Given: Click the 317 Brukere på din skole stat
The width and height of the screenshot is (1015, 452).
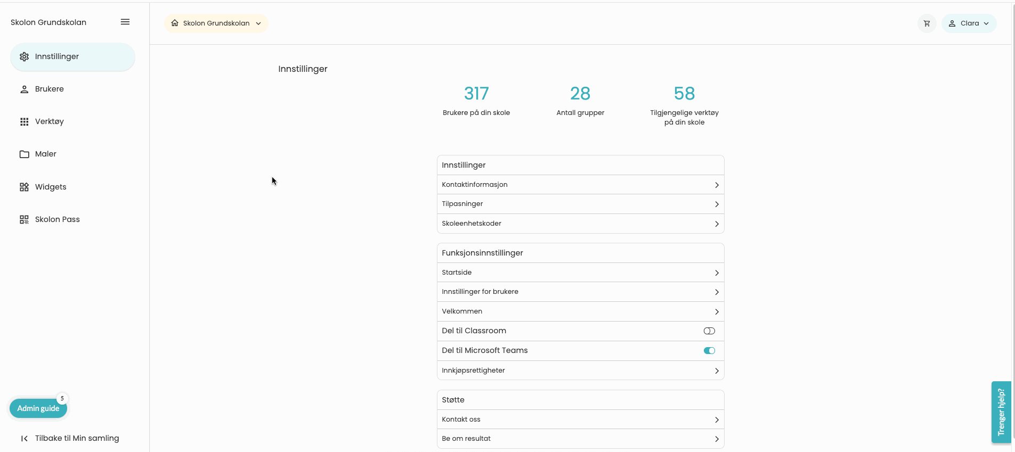Looking at the screenshot, I should [476, 101].
